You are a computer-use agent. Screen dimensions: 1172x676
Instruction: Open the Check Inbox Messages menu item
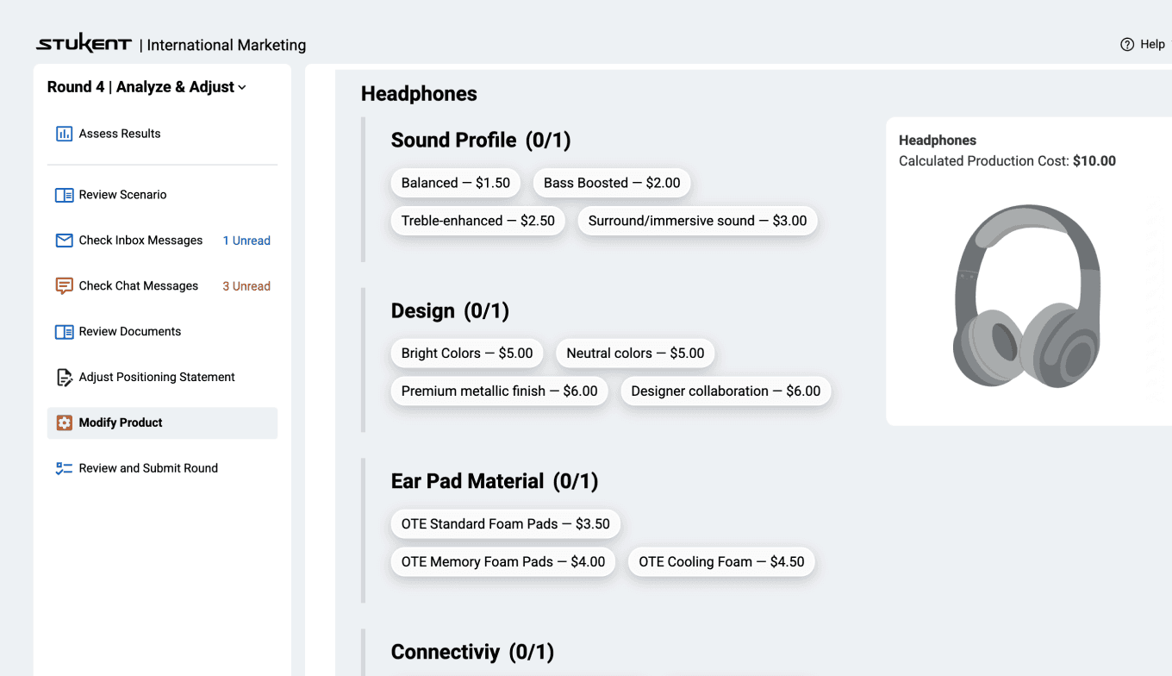tap(140, 241)
